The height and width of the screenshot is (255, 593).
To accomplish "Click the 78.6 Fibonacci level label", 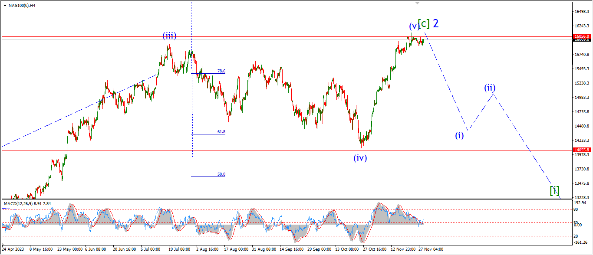I will coord(221,71).
